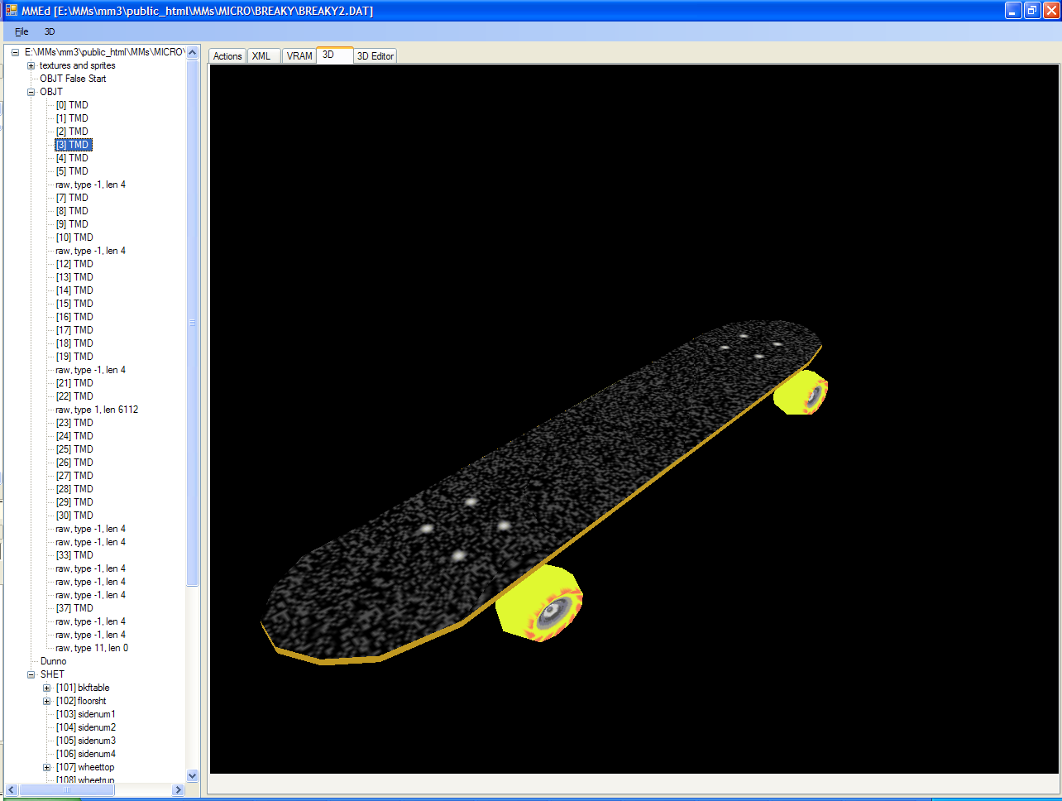Click tree horizontal scroll right arrow
This screenshot has width=1062, height=801.
[178, 790]
